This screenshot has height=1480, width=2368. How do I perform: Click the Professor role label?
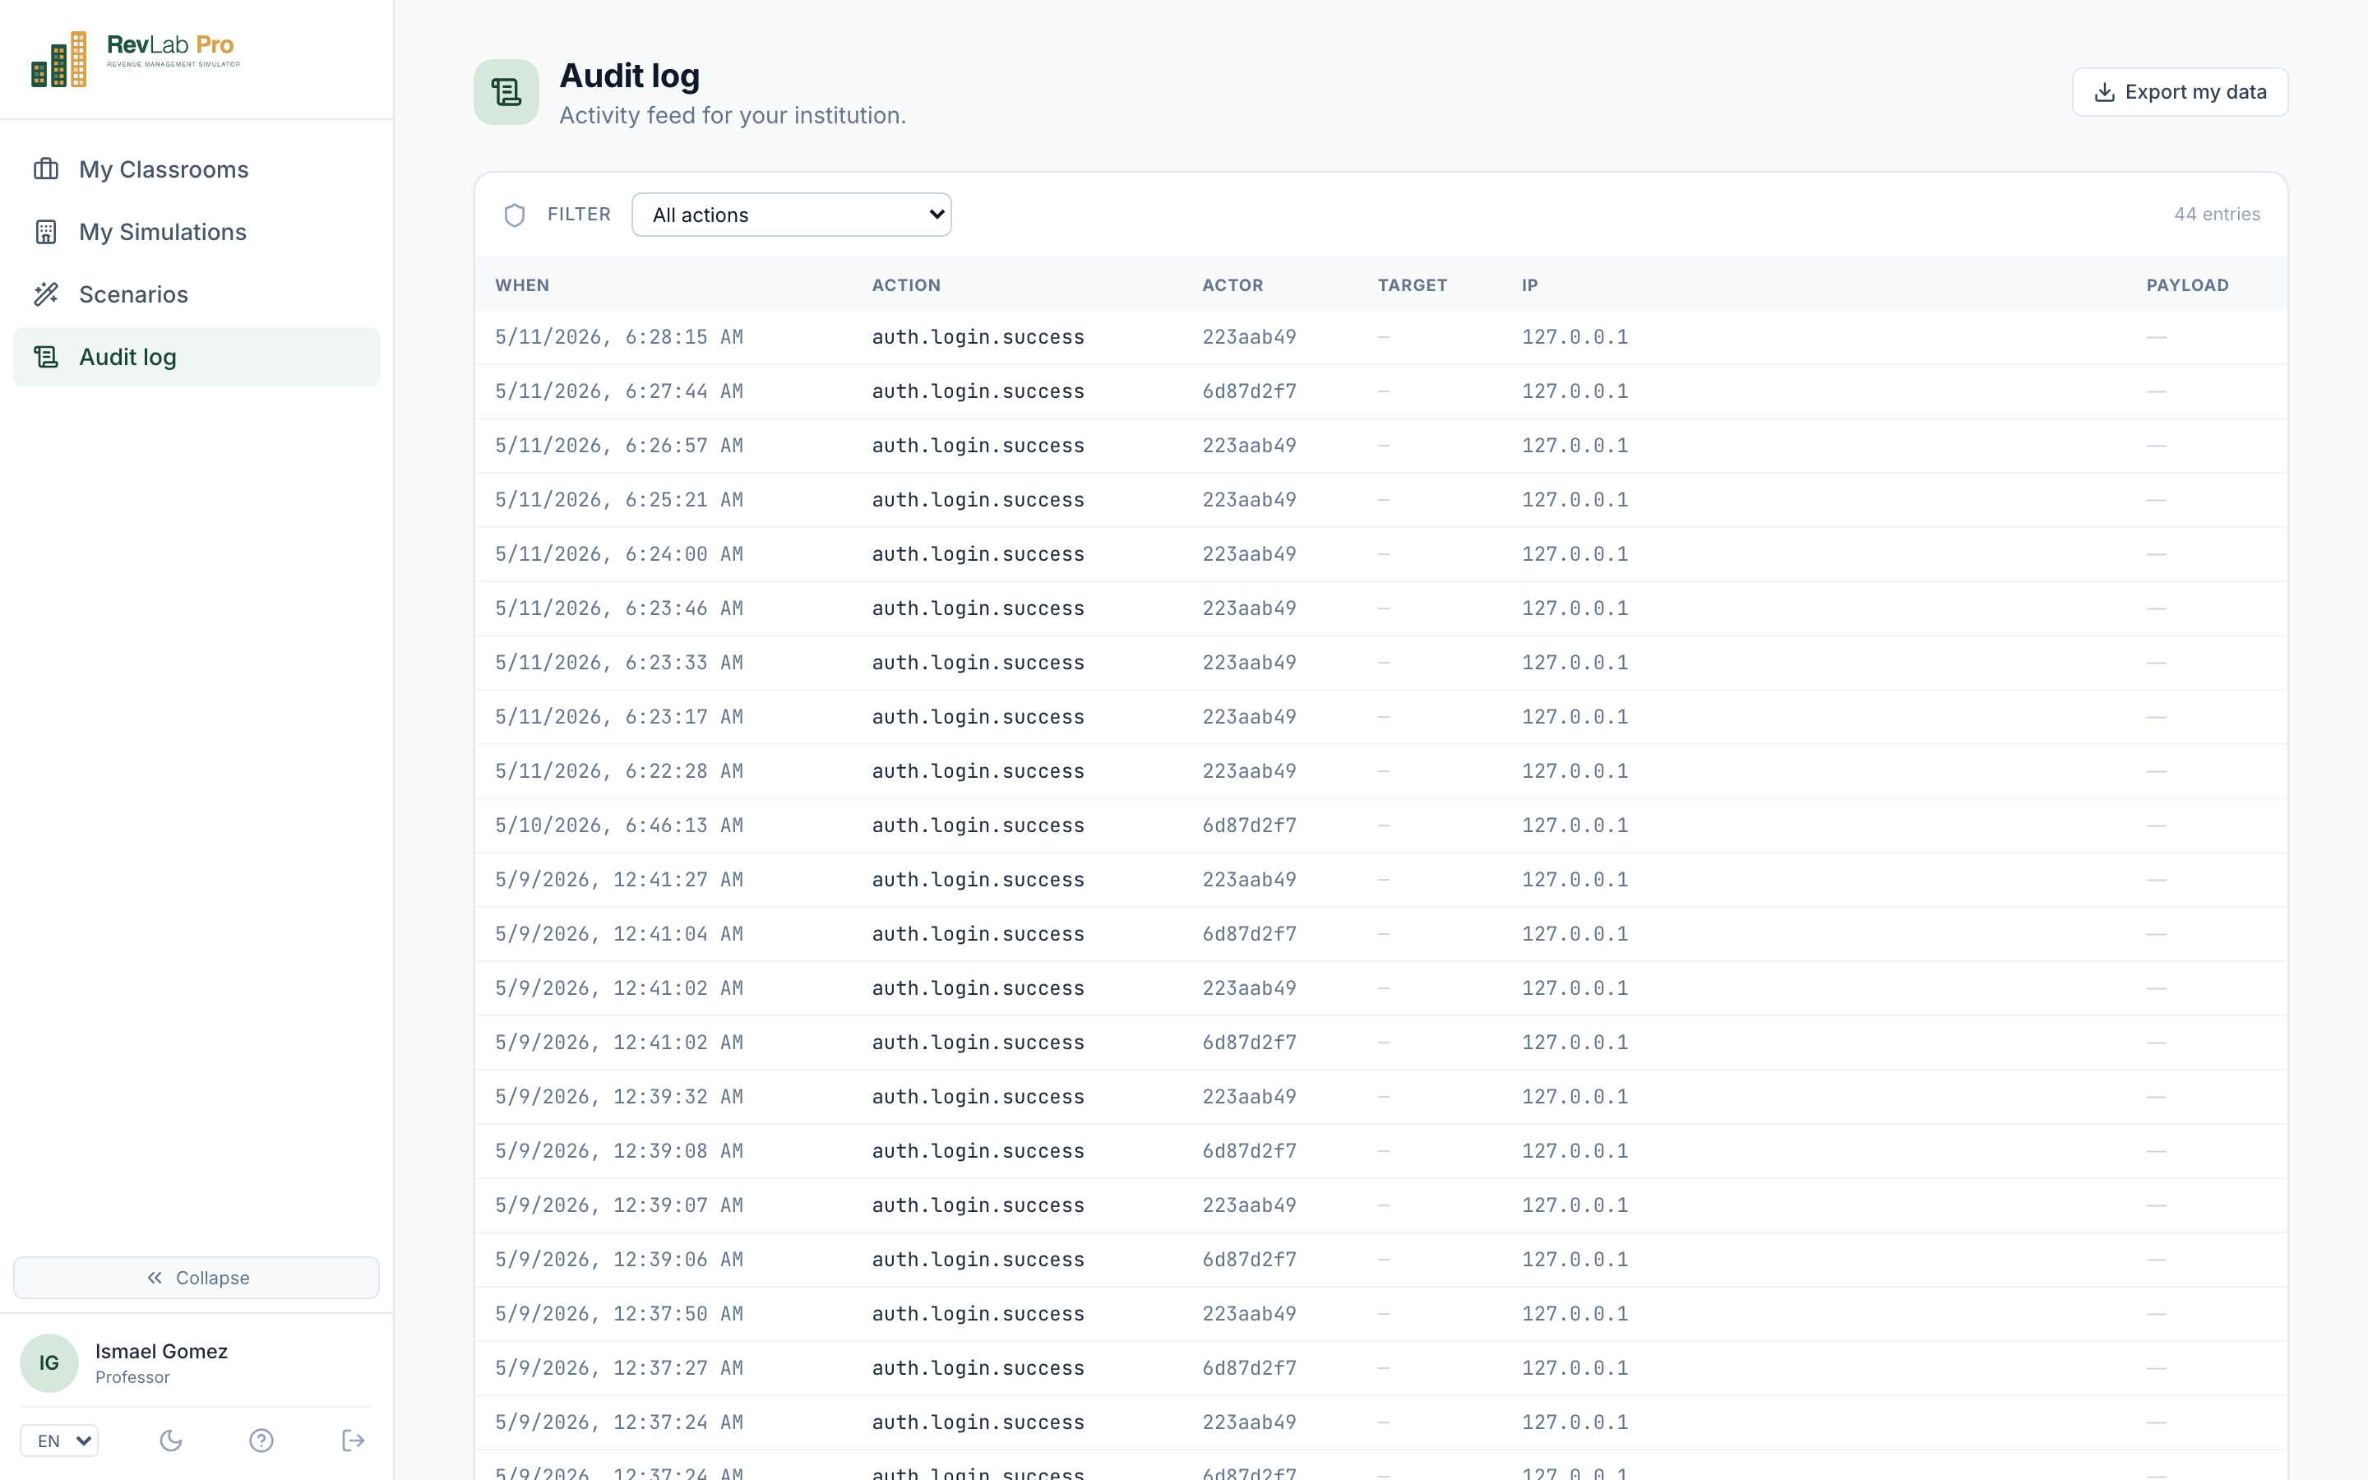pos(132,1377)
